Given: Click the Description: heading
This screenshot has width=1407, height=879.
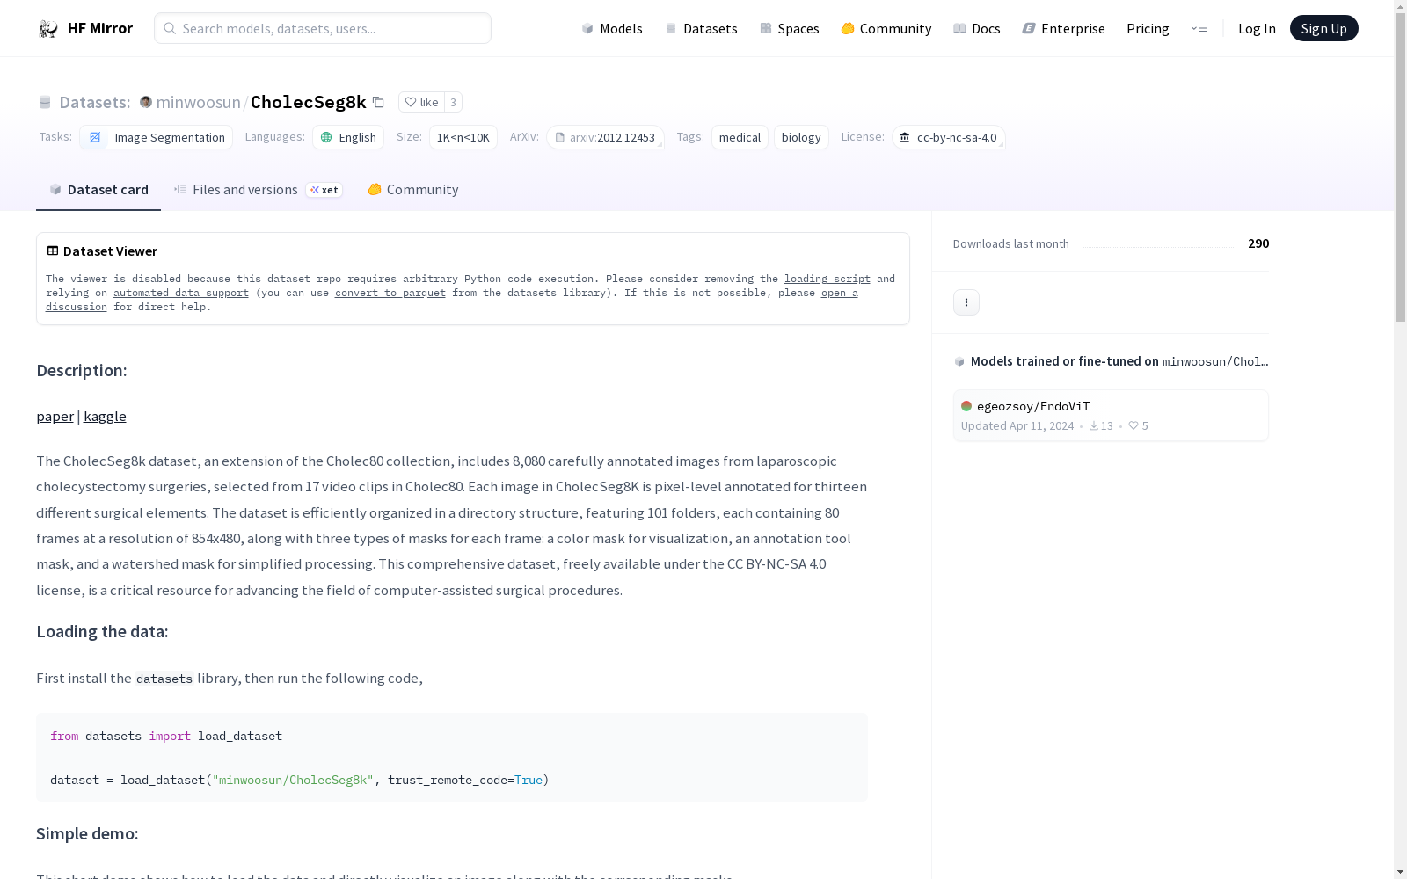Looking at the screenshot, I should coord(82,371).
